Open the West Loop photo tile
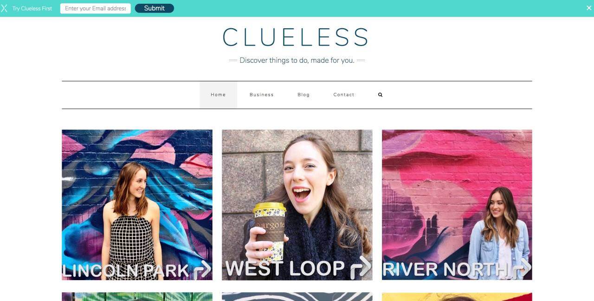This screenshot has height=301, width=594. tap(297, 205)
